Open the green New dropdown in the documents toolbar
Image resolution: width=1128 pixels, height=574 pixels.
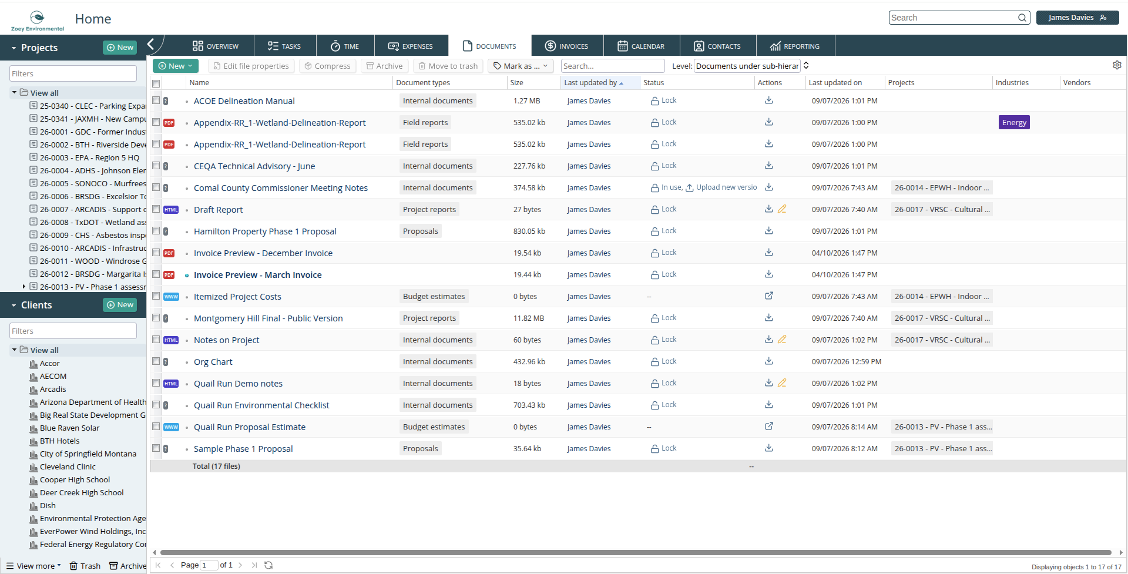[x=175, y=66]
